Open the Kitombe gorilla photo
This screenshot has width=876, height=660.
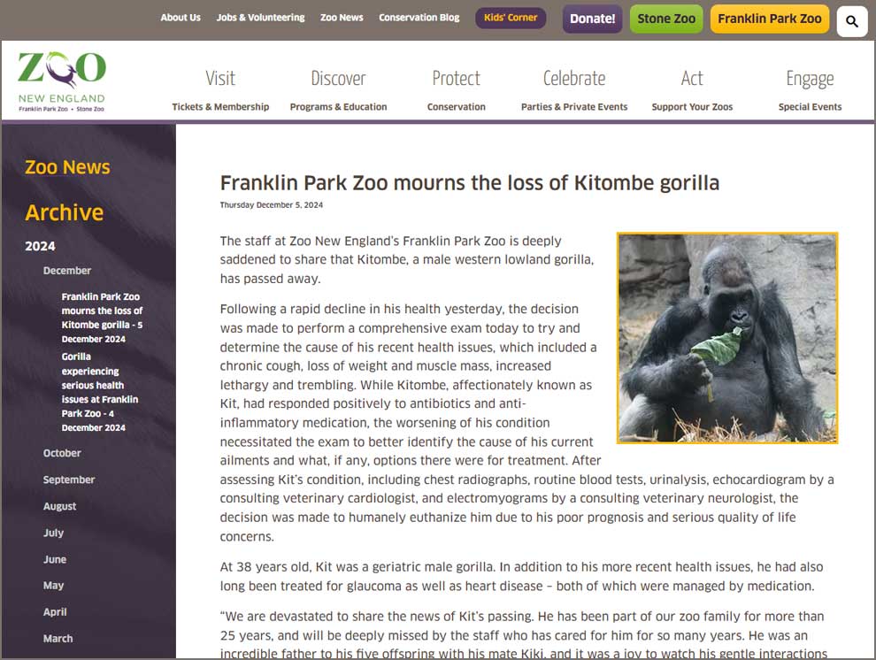pyautogui.click(x=726, y=338)
